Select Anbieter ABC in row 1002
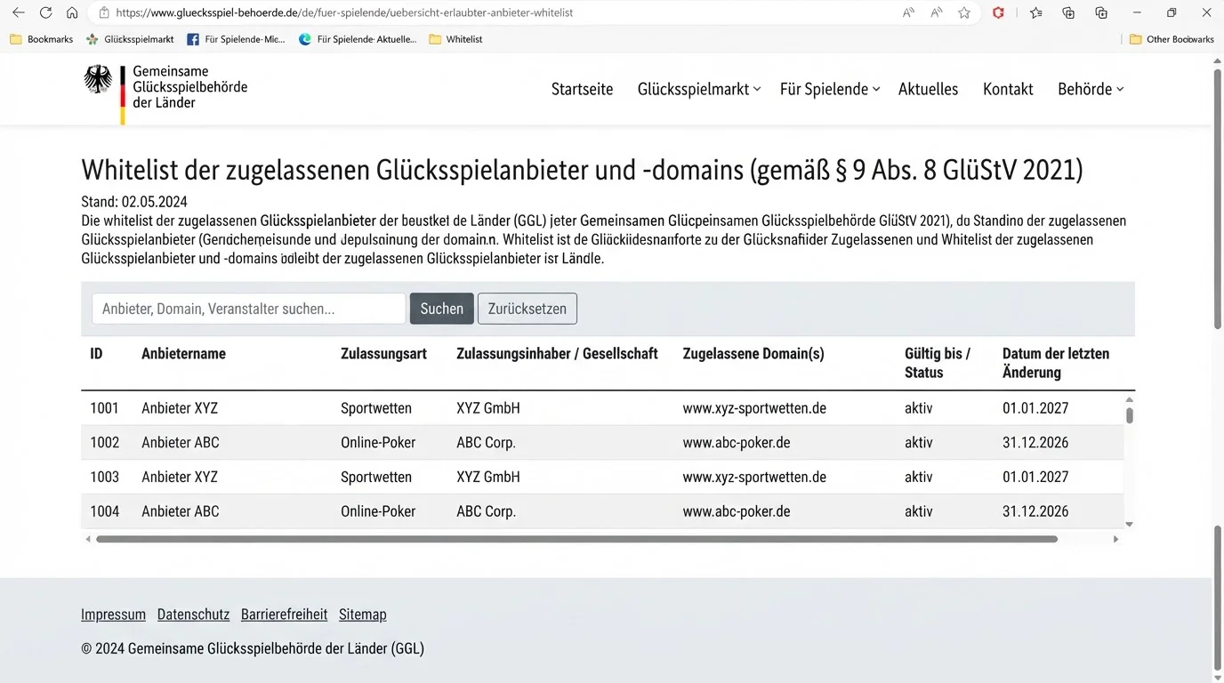Screen dimensions: 1224x683 click(x=180, y=443)
